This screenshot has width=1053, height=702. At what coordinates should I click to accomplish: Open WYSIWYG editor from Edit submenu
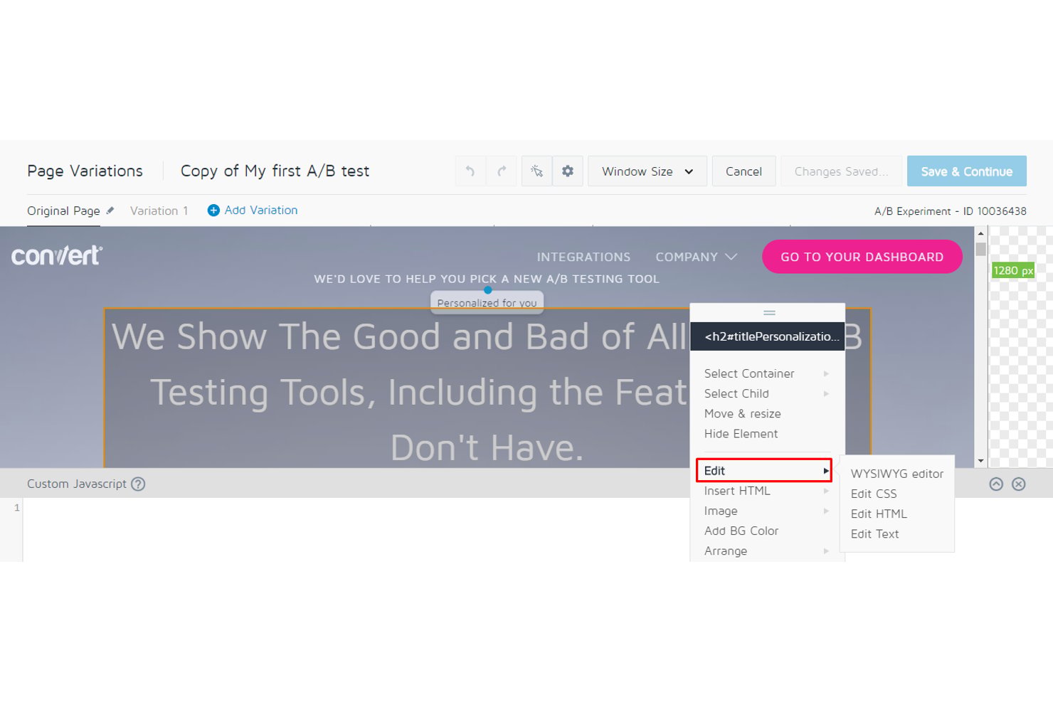896,474
